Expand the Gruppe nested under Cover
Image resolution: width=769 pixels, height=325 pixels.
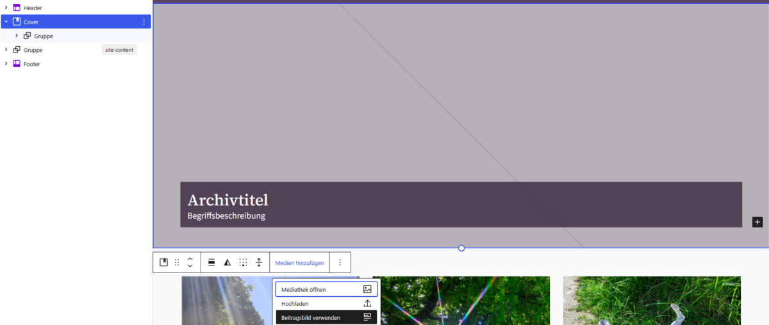17,36
